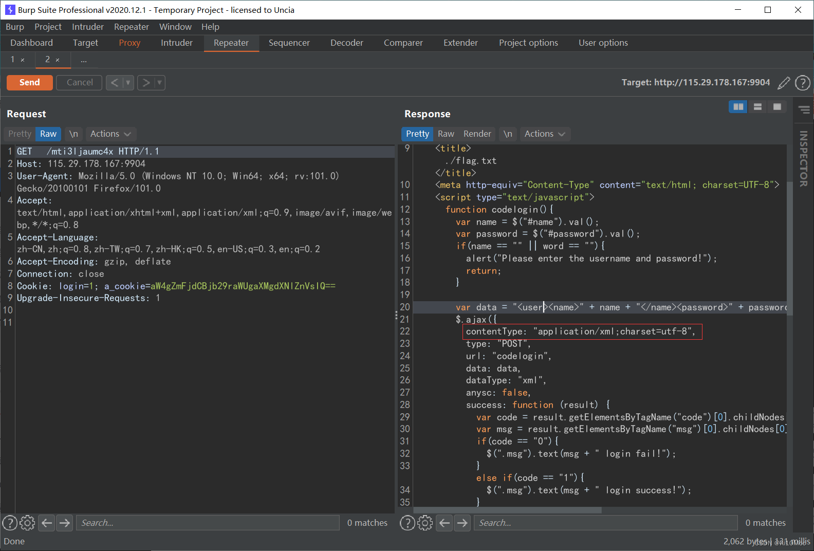Screen dimensions: 814x551
Task: Open response search settings gear
Action: pyautogui.click(x=425, y=523)
